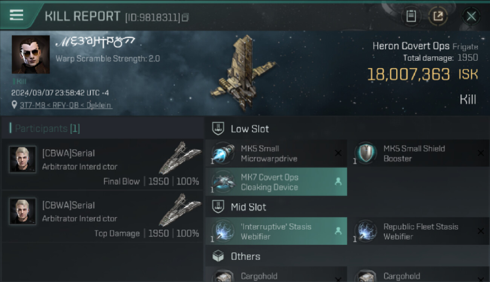Open the Top Damage participant portrait

coord(23,211)
